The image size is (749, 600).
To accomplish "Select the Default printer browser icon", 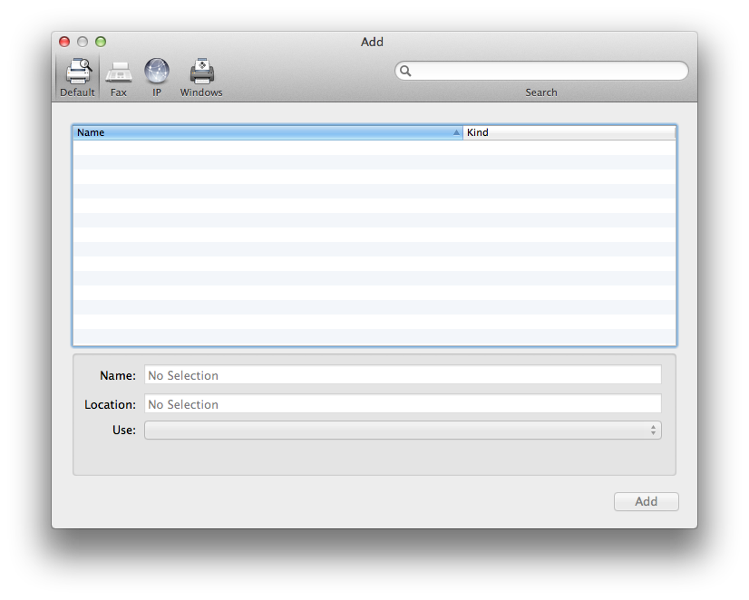I will click(x=78, y=71).
